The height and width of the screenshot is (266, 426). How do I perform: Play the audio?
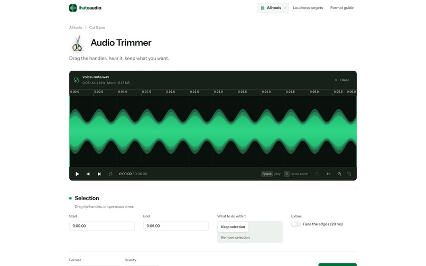pyautogui.click(x=77, y=174)
